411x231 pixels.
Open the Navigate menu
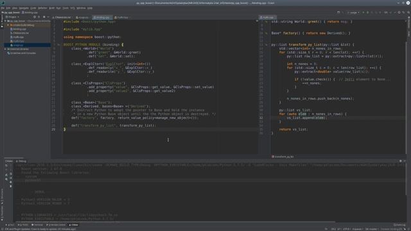24,8
